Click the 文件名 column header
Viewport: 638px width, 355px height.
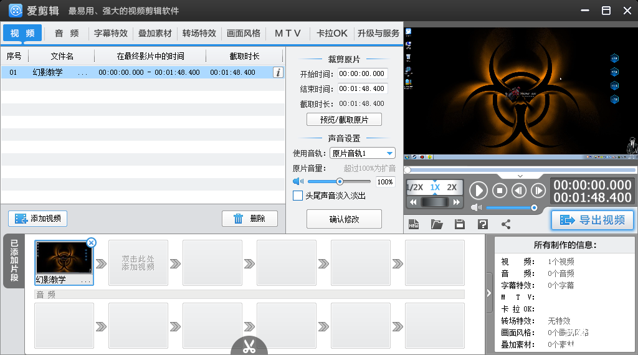click(62, 56)
